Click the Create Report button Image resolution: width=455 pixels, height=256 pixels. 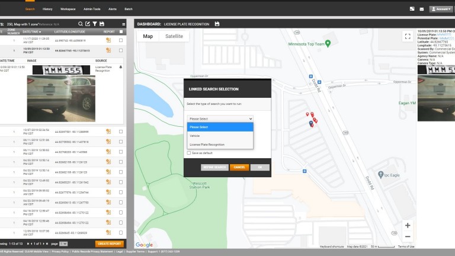[109, 244]
